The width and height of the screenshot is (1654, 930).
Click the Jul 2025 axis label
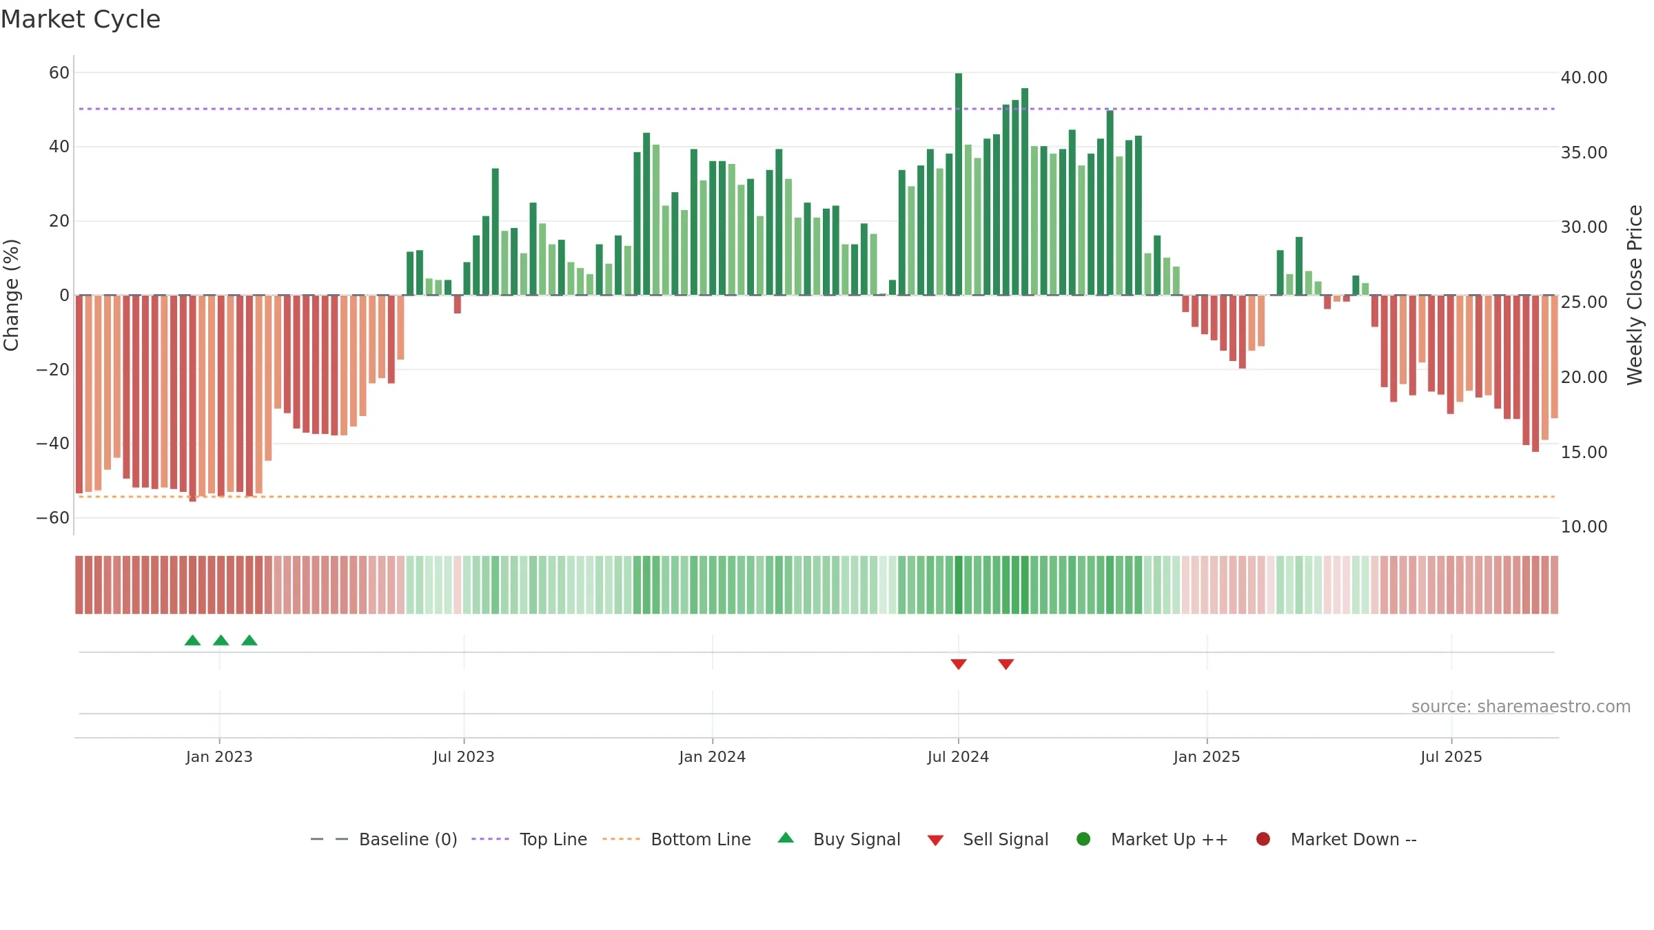pyautogui.click(x=1451, y=756)
